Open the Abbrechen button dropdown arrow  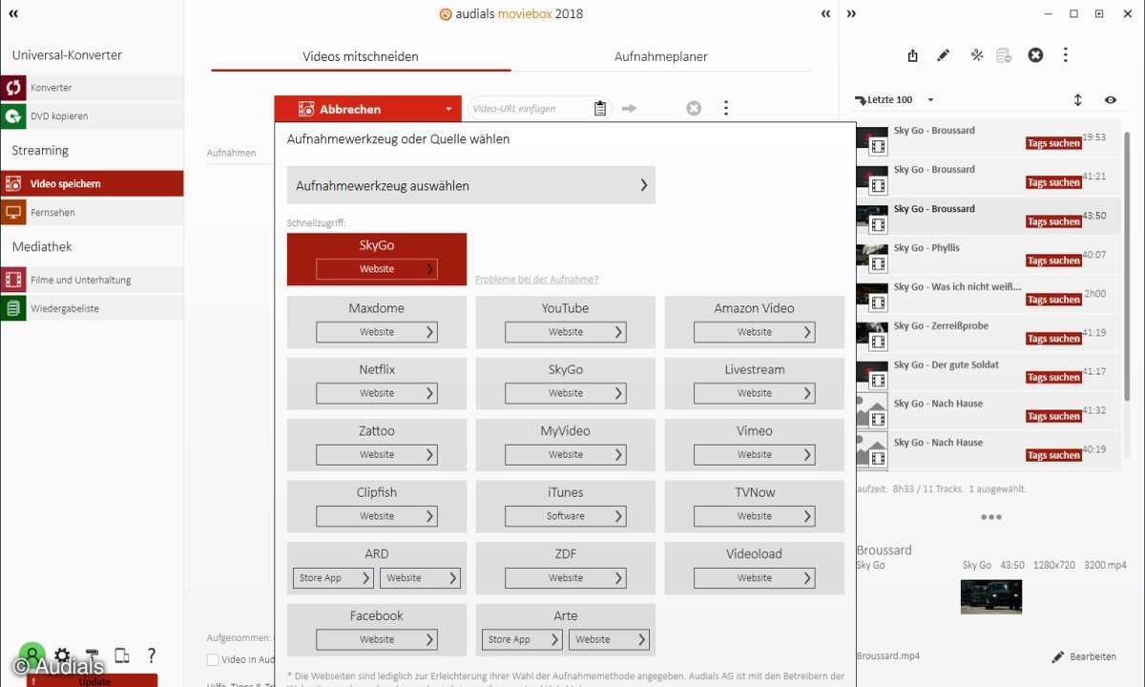[448, 109]
